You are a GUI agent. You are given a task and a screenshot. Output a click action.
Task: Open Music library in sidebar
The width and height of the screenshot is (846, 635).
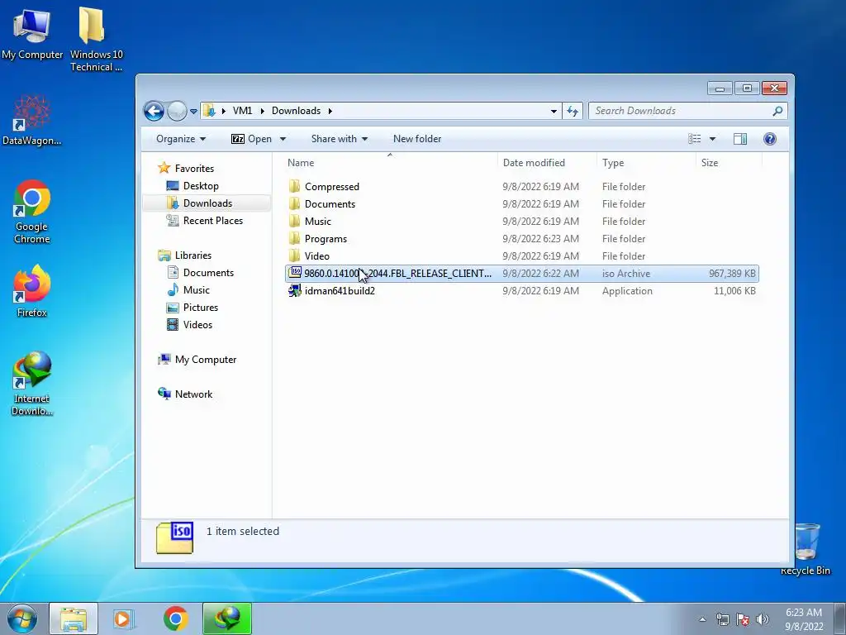pos(188,290)
